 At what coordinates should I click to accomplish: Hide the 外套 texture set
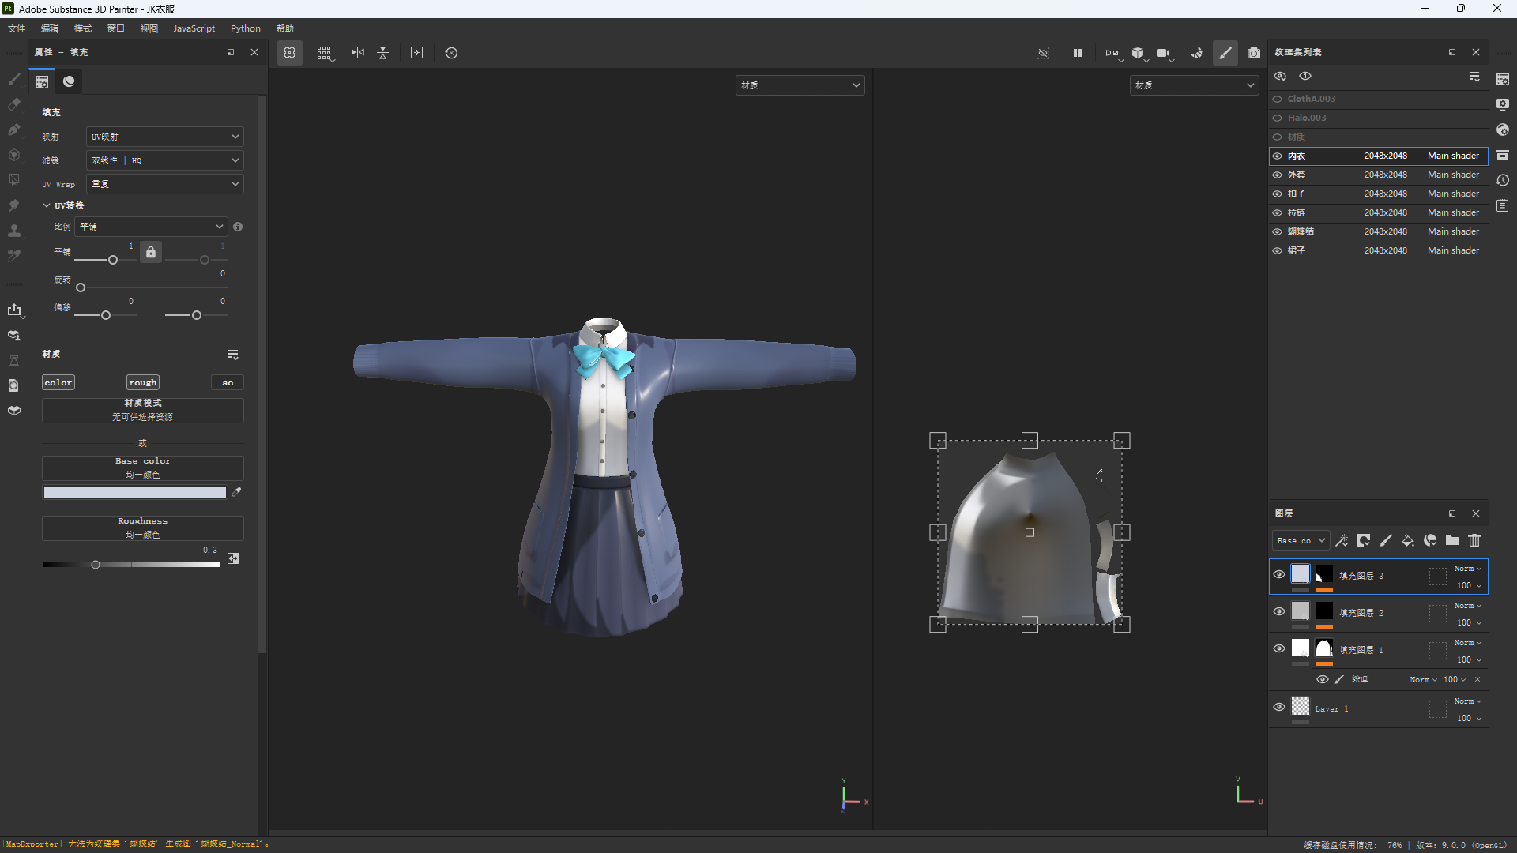(1278, 175)
